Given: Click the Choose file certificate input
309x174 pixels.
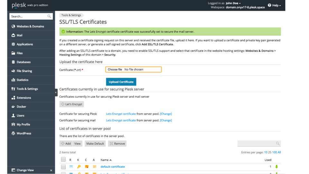Looking at the screenshot, I should 133,70.
